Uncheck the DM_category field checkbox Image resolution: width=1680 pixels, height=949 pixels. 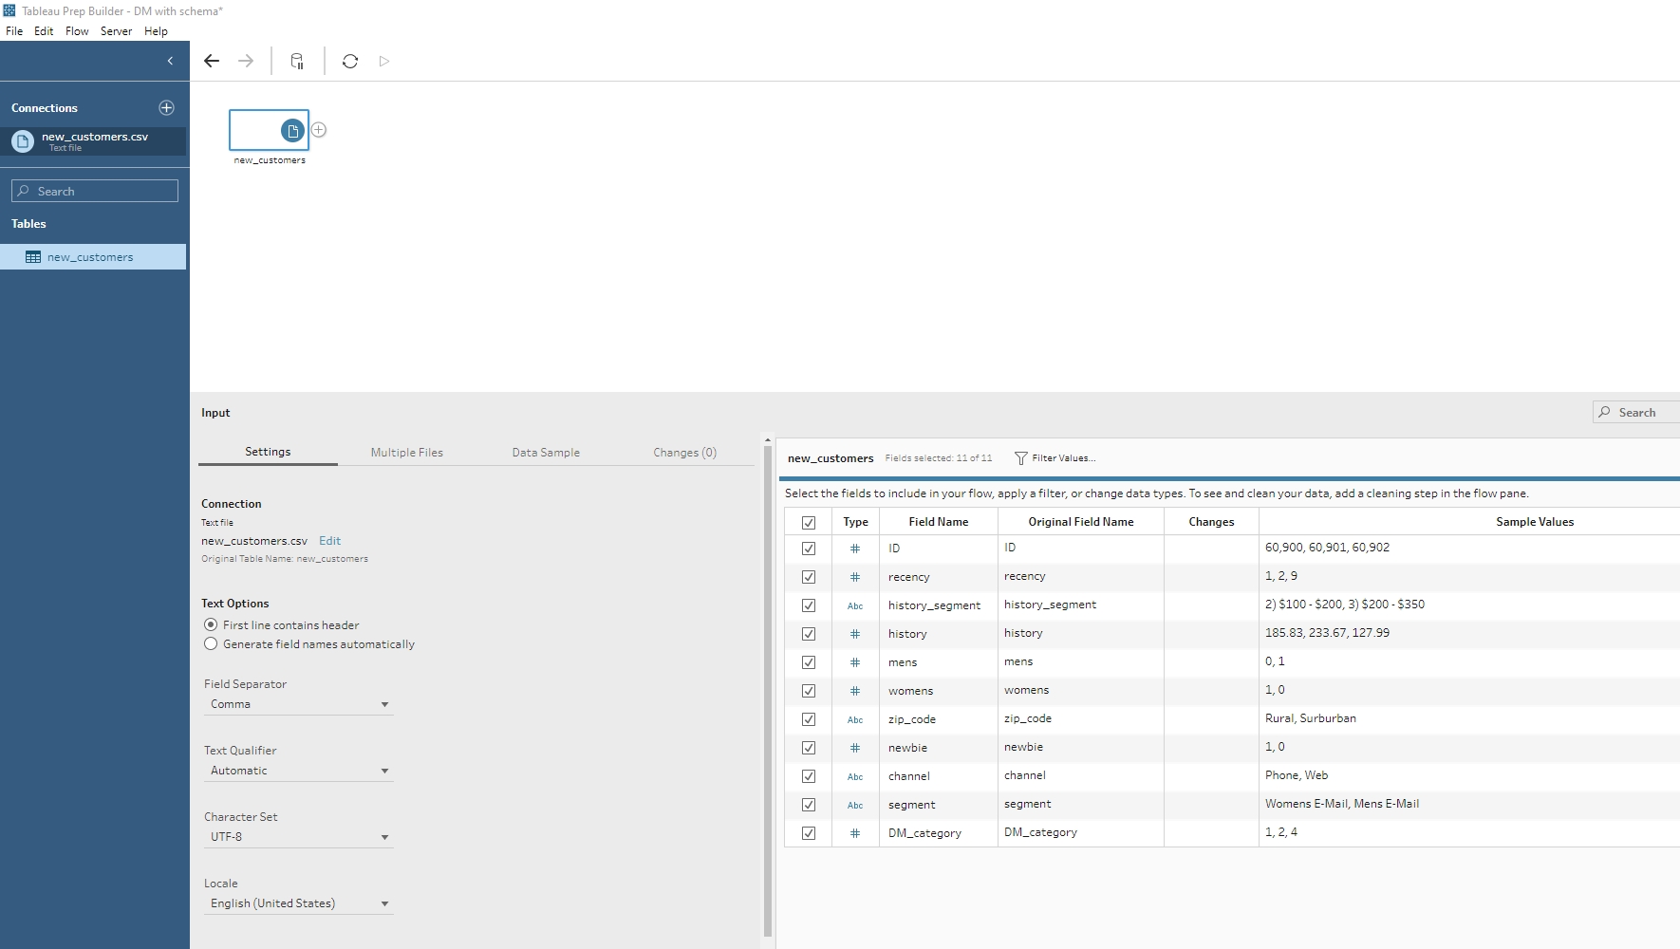809,833
